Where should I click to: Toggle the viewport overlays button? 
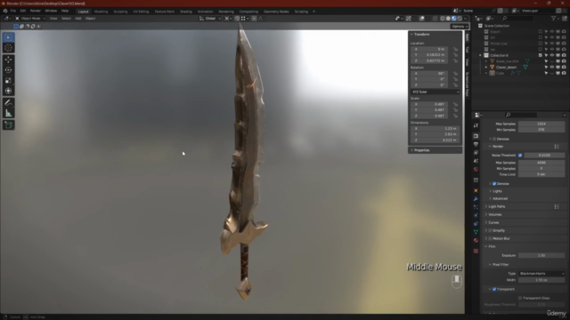(x=421, y=18)
